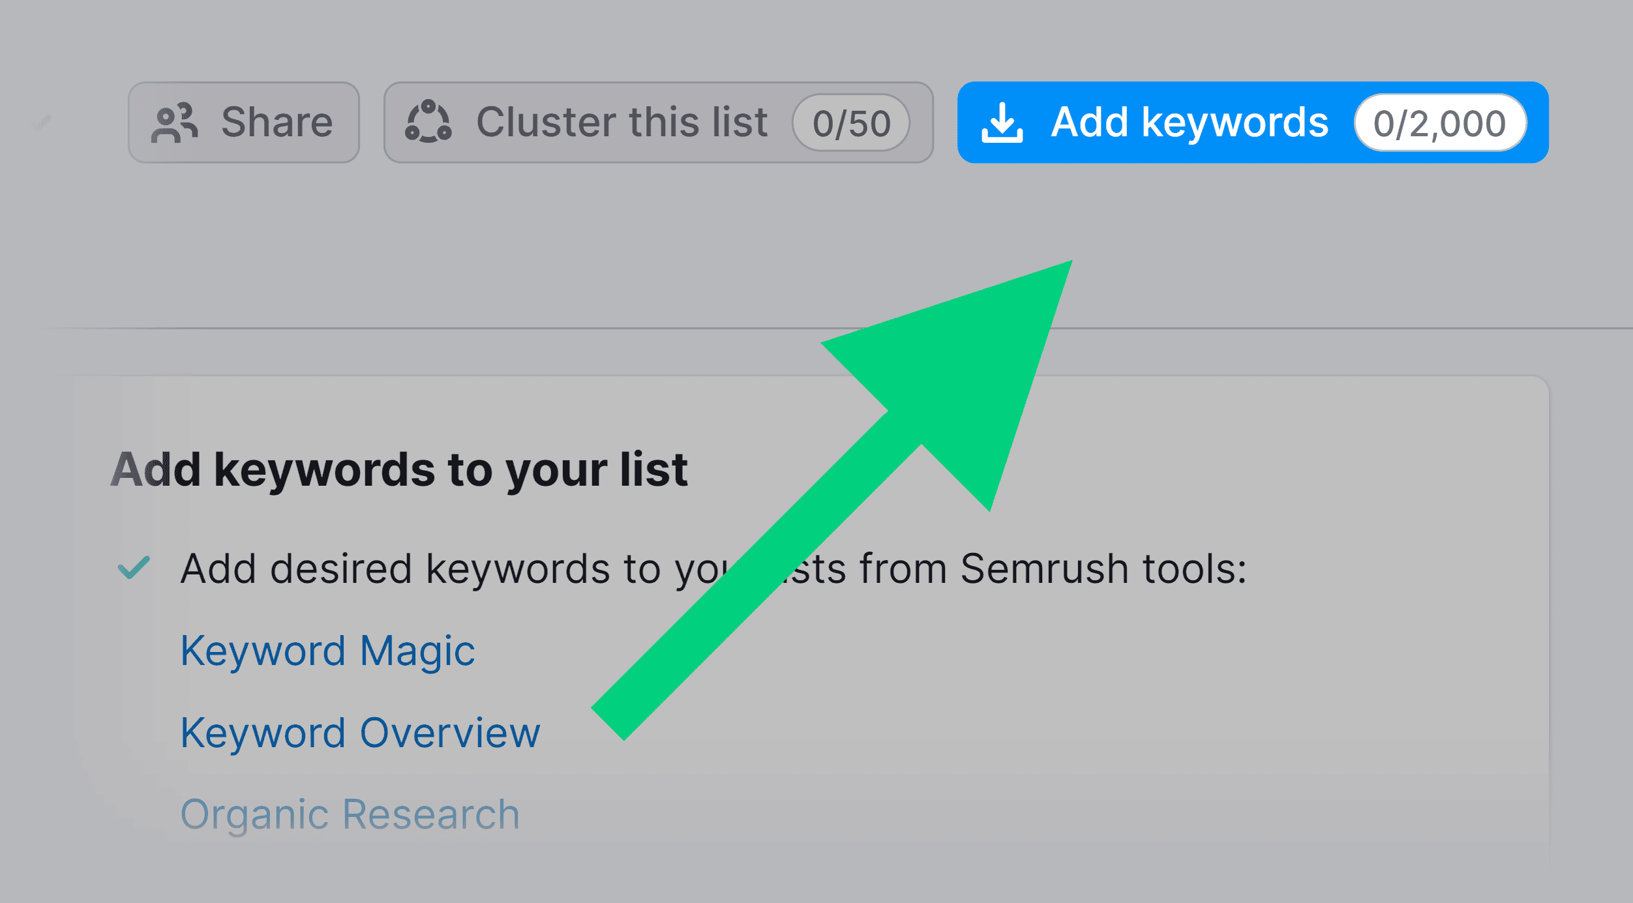Click the 0/50 cluster counter badge

[x=848, y=123]
